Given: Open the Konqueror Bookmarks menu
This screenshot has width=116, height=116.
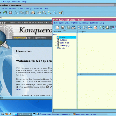Looking at the screenshot, I should coord(11,8).
